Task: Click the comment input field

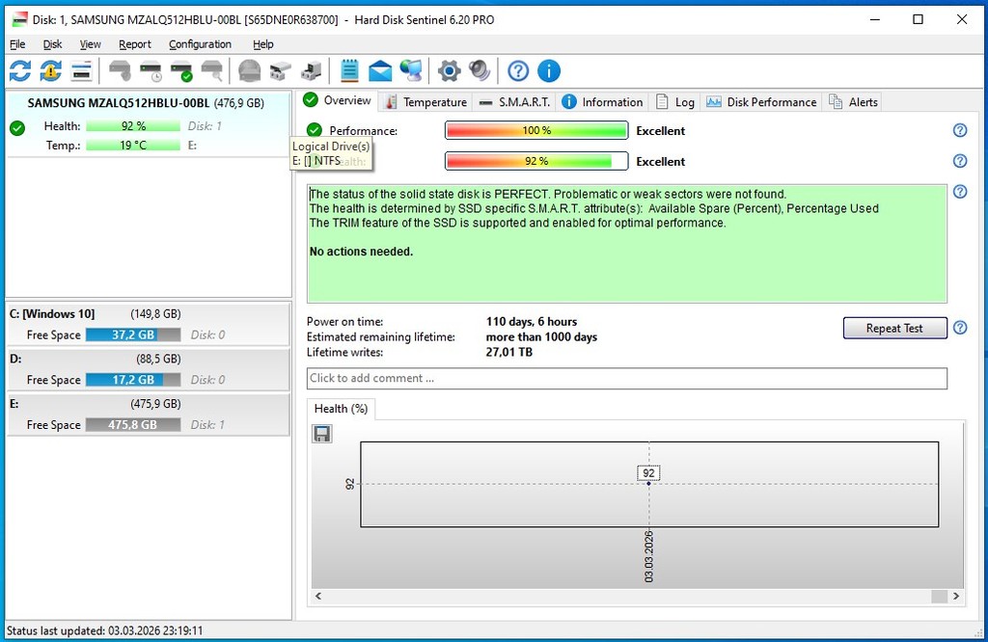Action: point(626,379)
